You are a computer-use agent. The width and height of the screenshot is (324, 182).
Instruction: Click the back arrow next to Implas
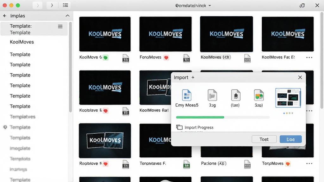point(4,16)
